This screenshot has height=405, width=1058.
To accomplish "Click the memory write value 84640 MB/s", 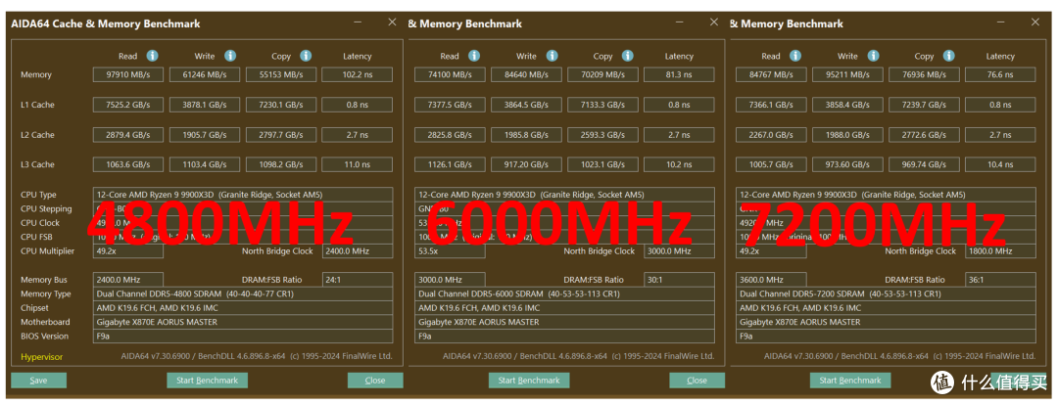I will click(526, 74).
